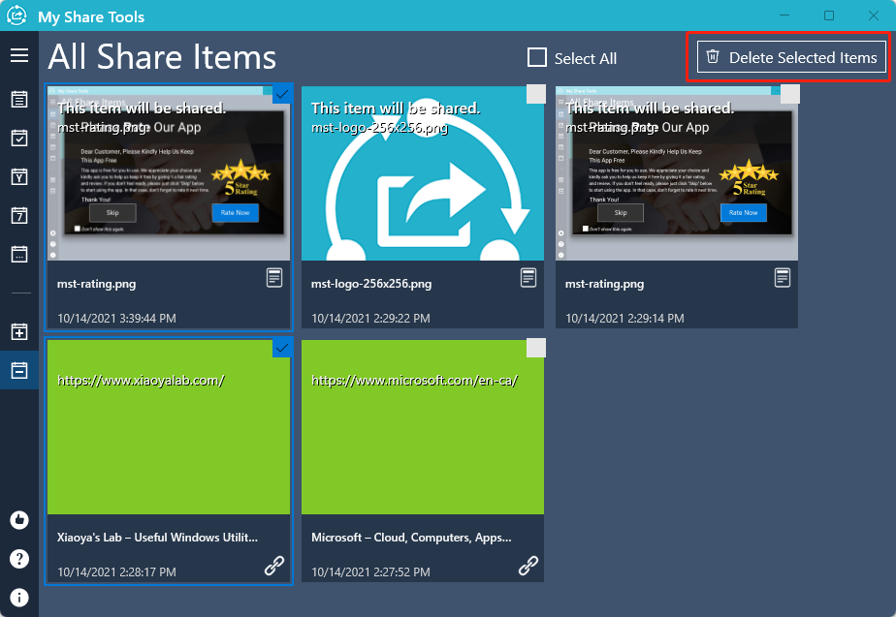Click the calendar icon with a checkmark
This screenshot has width=896, height=617.
[x=19, y=138]
